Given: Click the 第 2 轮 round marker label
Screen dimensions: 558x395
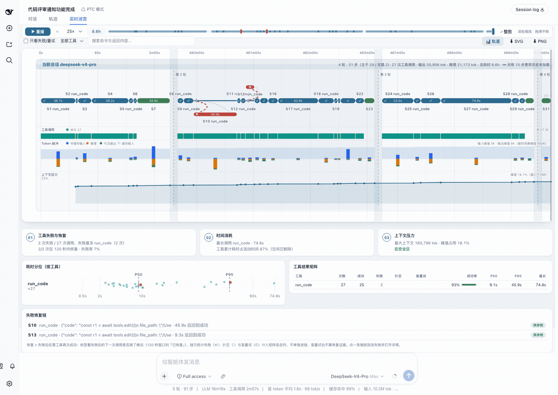Looking at the screenshot, I should [x=182, y=74].
